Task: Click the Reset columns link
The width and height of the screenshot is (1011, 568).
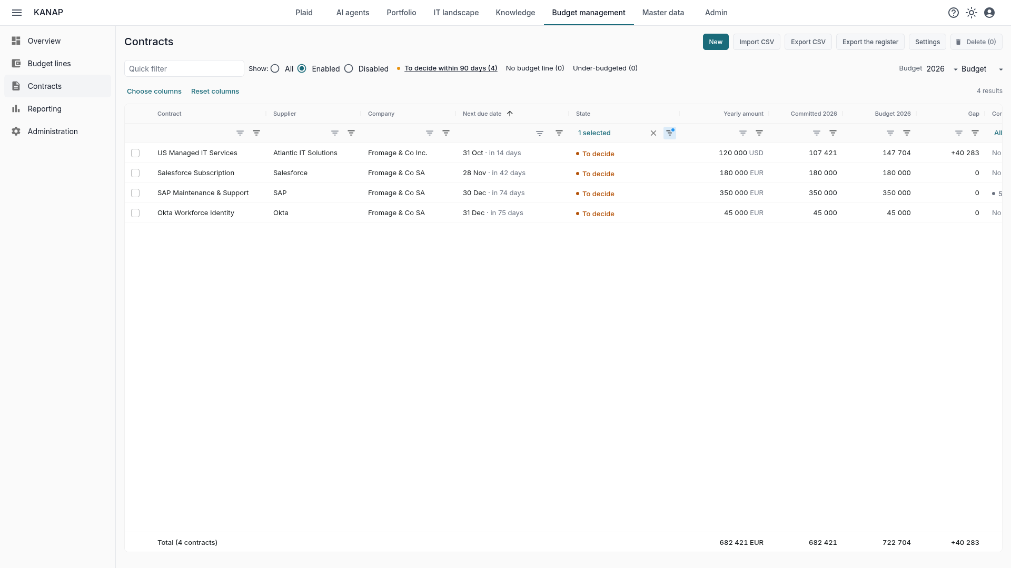Action: pyautogui.click(x=215, y=92)
